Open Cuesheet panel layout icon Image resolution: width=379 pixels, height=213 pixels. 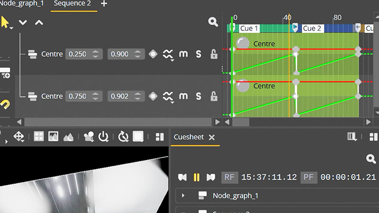pos(373,137)
